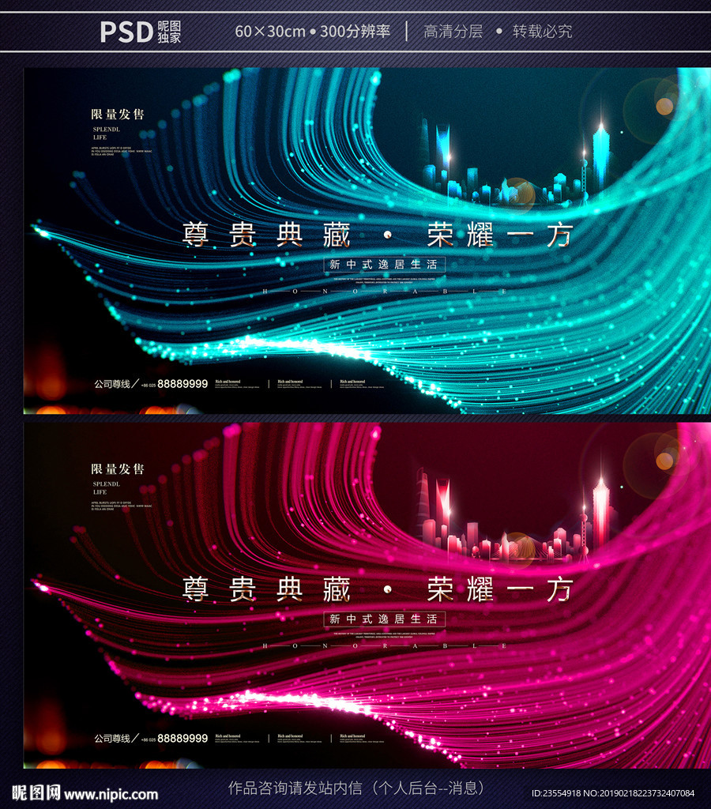
Task: Select 尊贵典藏 headline in the pink banner
Action: (x=267, y=589)
